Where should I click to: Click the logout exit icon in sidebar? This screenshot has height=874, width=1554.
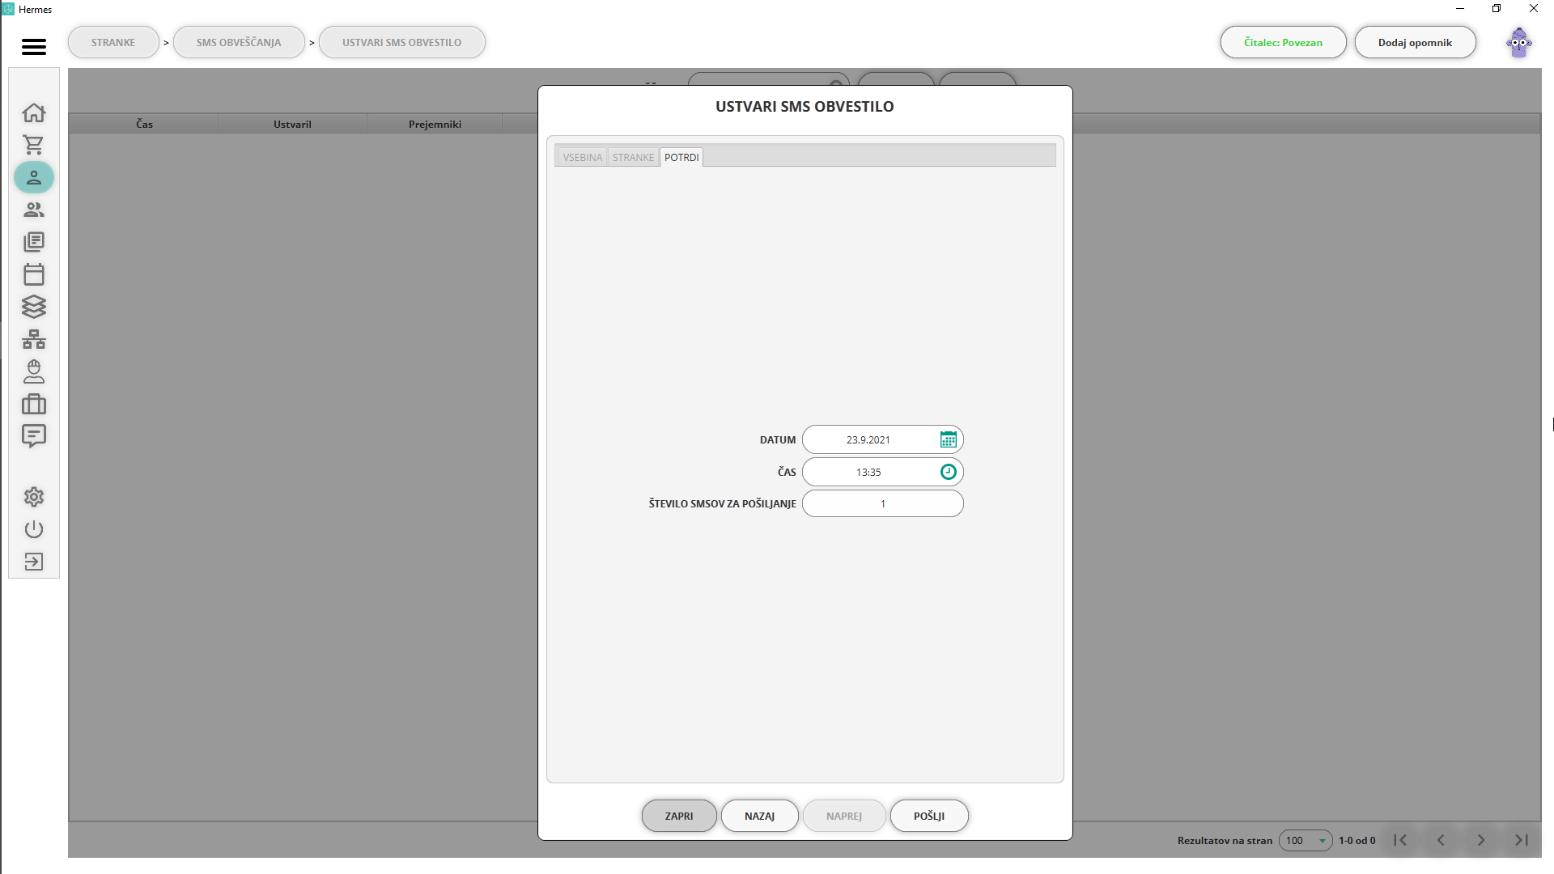point(34,562)
